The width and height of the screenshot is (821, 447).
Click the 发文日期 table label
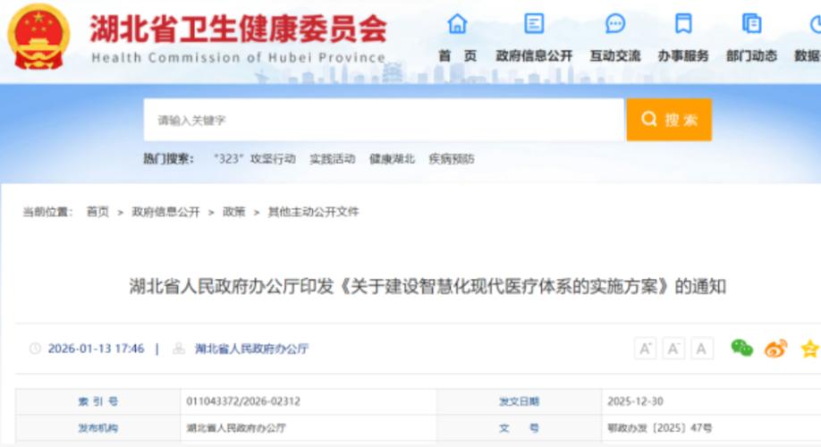pyautogui.click(x=519, y=401)
